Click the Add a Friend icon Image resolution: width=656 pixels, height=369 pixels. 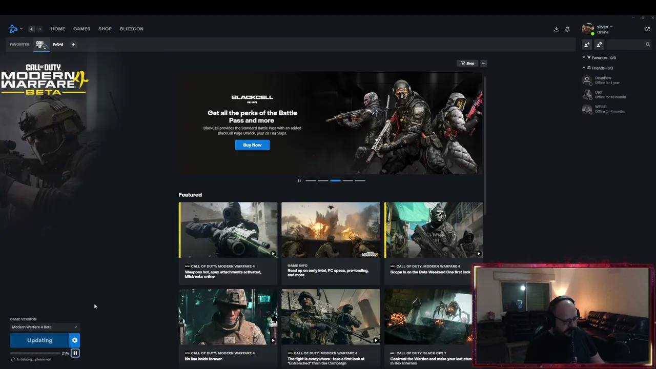587,45
